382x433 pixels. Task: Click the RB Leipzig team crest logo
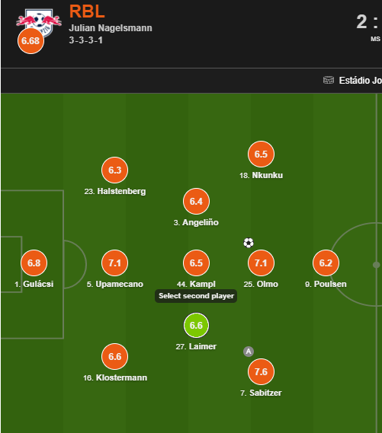point(39,22)
